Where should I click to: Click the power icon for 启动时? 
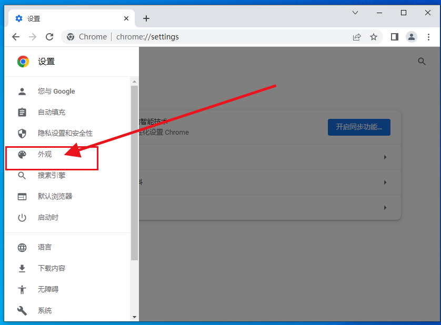point(22,218)
